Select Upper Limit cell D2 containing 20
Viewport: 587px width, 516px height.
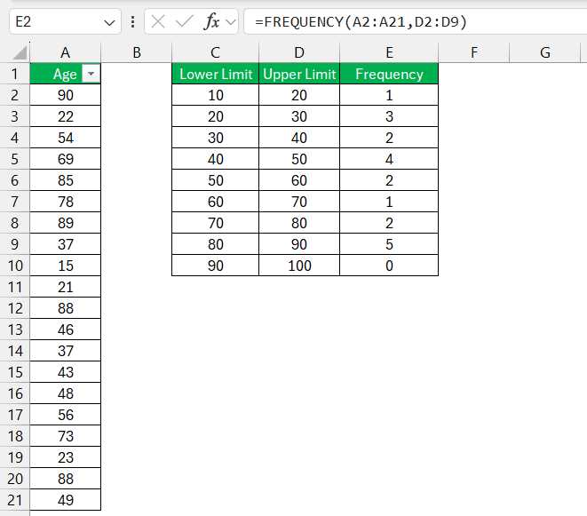coord(299,95)
